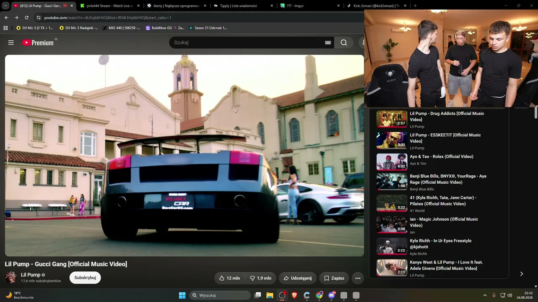Show hidden system tray icons
538x302 pixels.
(485, 295)
